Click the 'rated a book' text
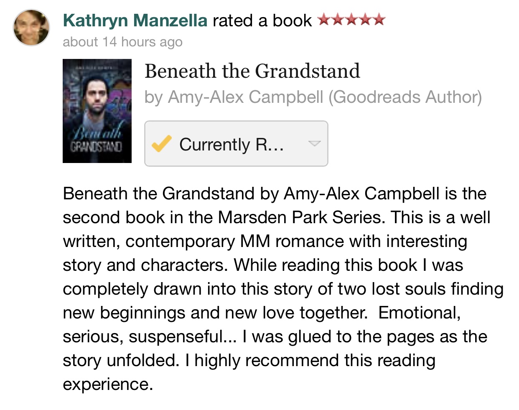This screenshot has height=410, width=519. pyautogui.click(x=262, y=20)
